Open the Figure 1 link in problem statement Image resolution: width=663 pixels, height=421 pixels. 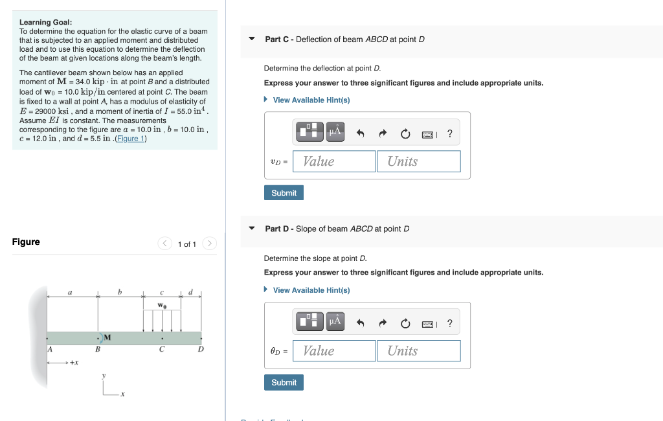click(129, 138)
